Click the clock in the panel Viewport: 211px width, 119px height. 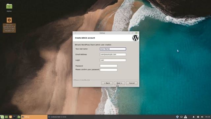208,117
